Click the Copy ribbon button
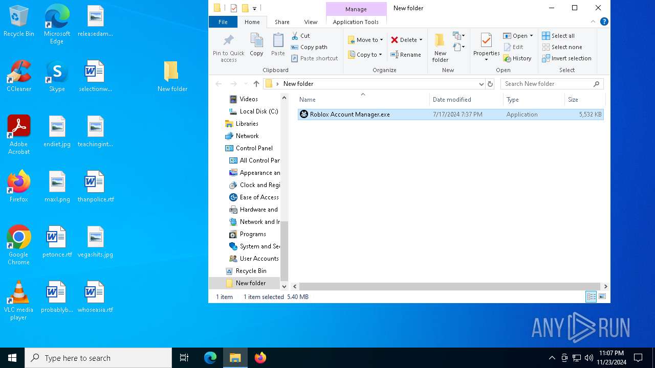Viewport: 655px width, 368px height. tap(256, 45)
